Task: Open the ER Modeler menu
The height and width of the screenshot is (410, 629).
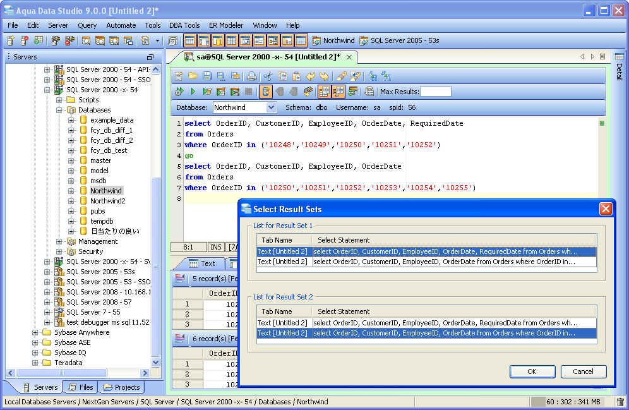Action: click(226, 25)
